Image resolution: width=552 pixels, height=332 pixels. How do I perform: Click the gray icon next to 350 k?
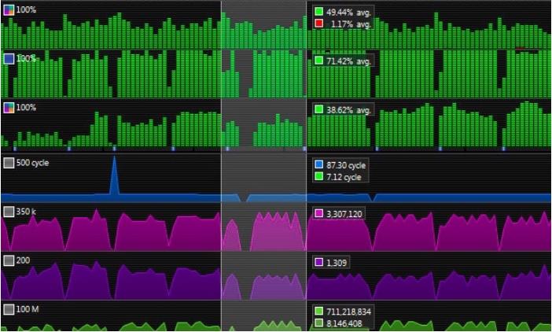click(9, 212)
